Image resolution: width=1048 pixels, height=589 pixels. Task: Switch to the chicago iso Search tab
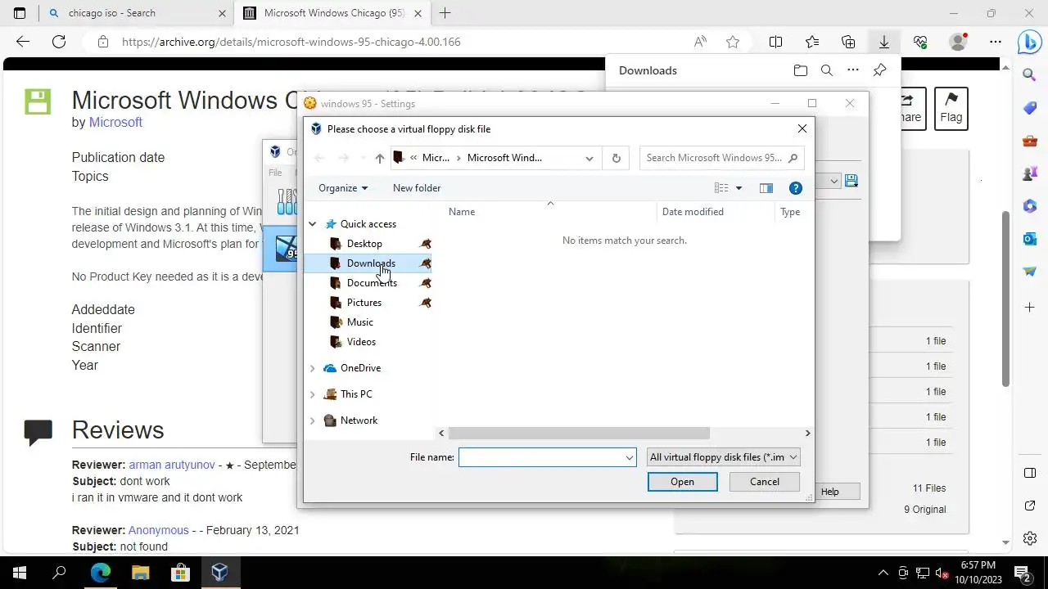click(x=137, y=13)
